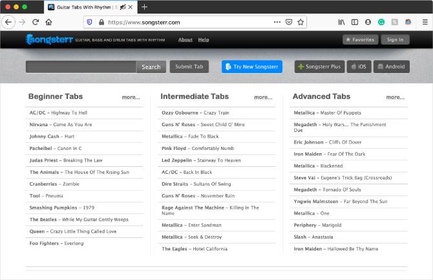Open the Firefox library icon
Screen dimensions: 433x280
click(x=341, y=22)
